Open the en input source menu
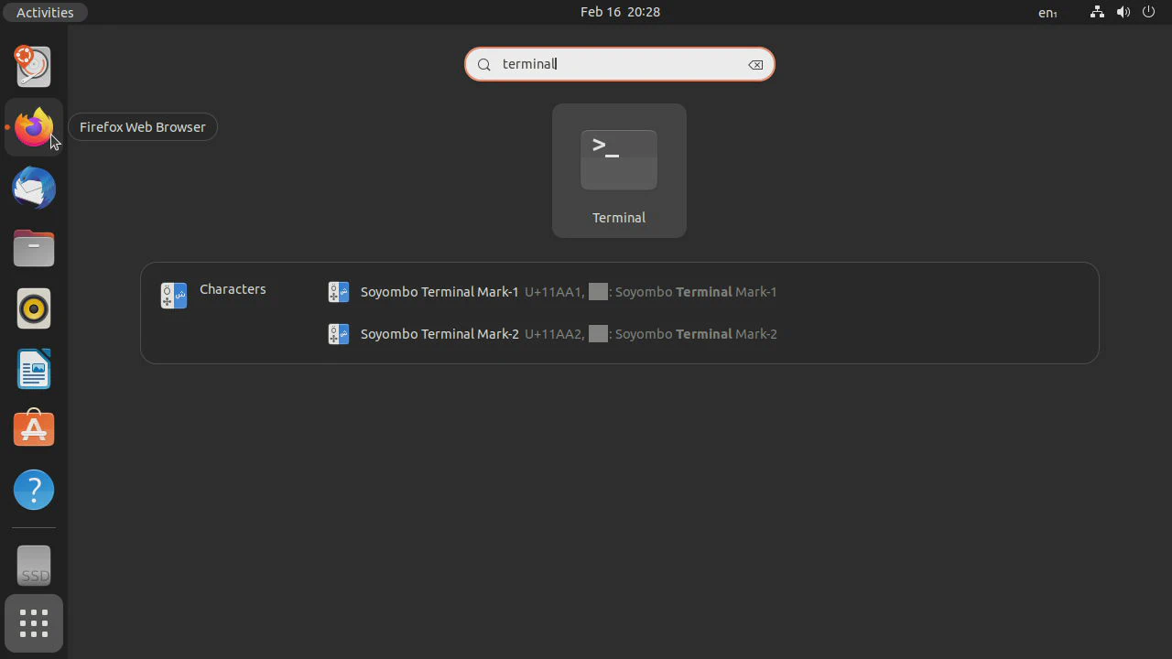 (1047, 13)
